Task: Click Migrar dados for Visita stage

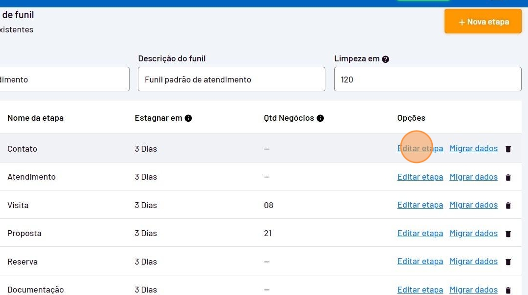Action: pyautogui.click(x=474, y=205)
